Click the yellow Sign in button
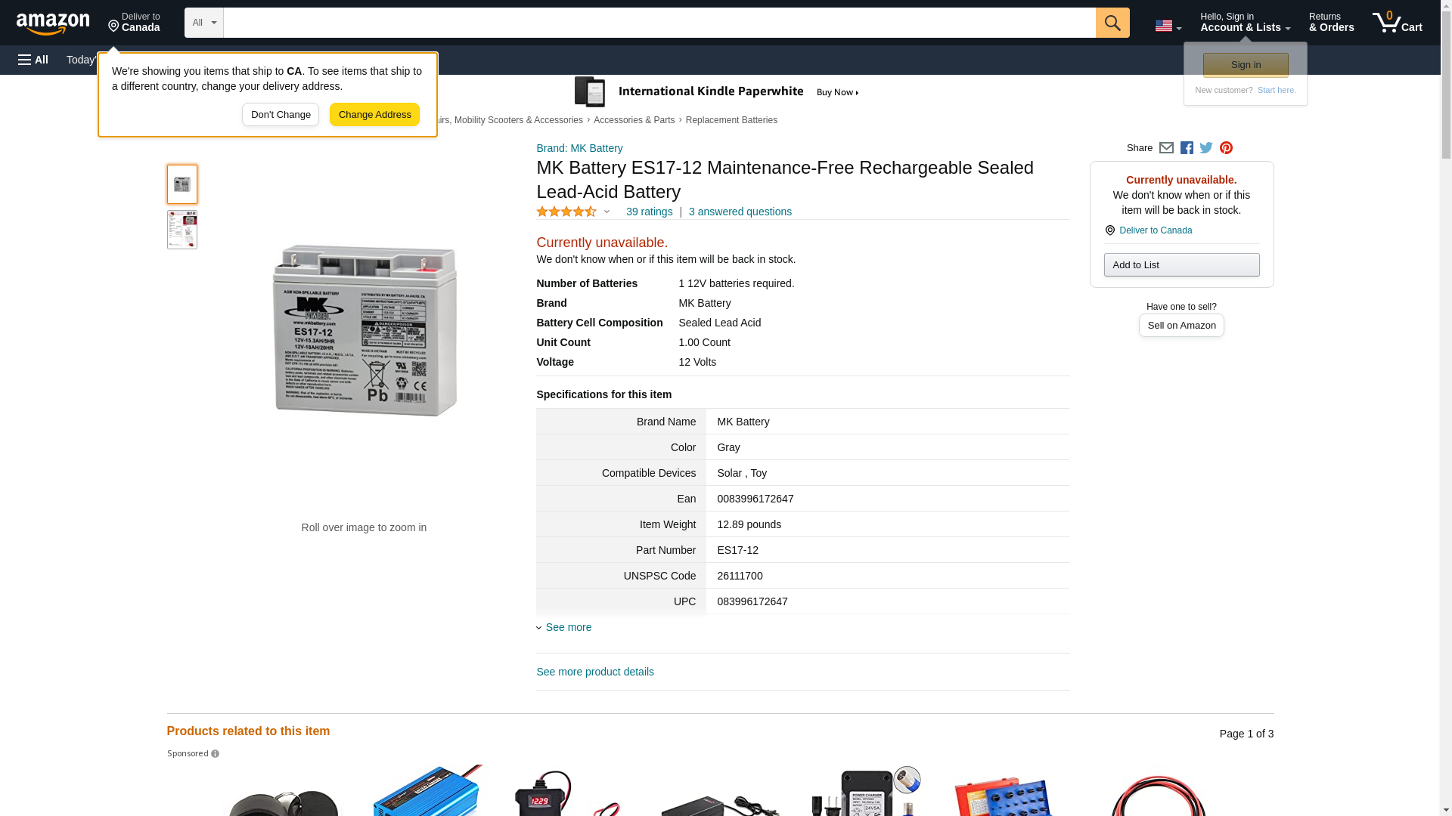The image size is (1452, 816). tap(1246, 65)
